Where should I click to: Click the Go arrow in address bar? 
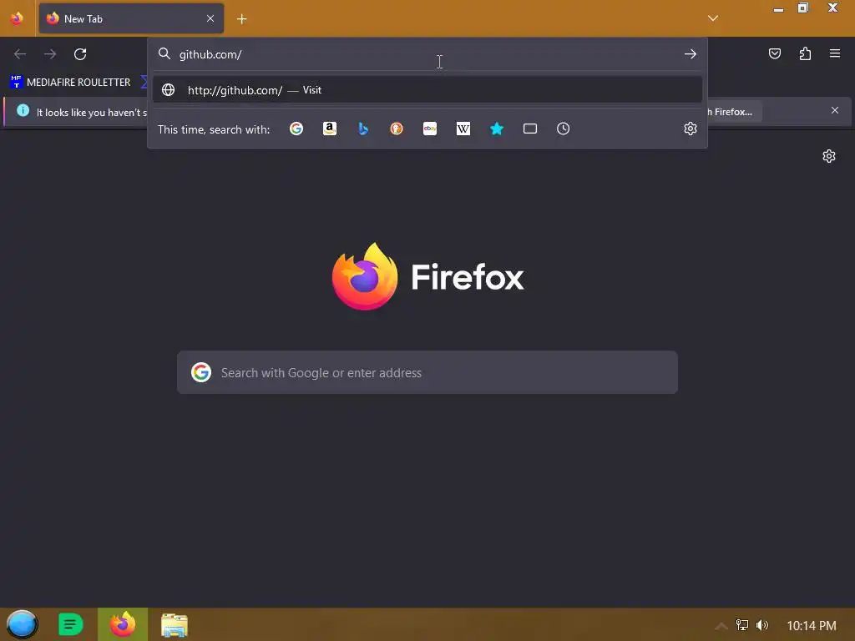pos(691,54)
